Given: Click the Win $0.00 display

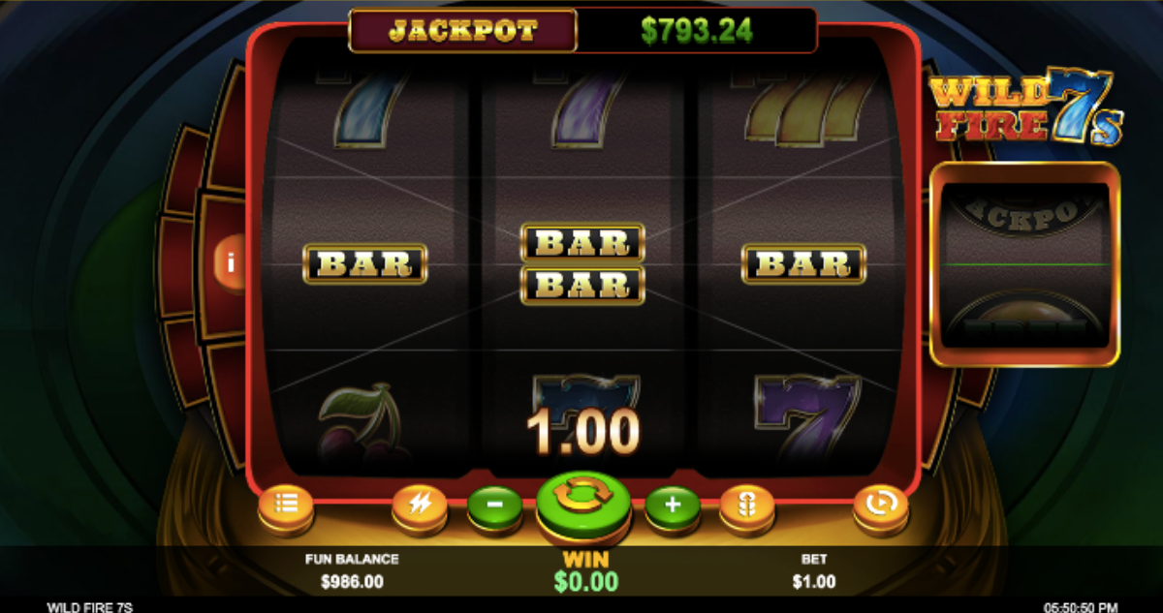Looking at the screenshot, I should point(585,571).
